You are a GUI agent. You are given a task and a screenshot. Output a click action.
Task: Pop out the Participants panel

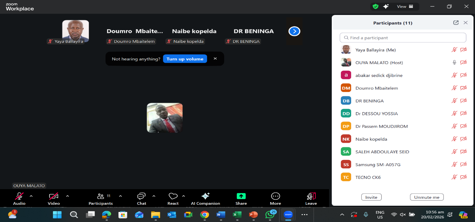click(456, 23)
